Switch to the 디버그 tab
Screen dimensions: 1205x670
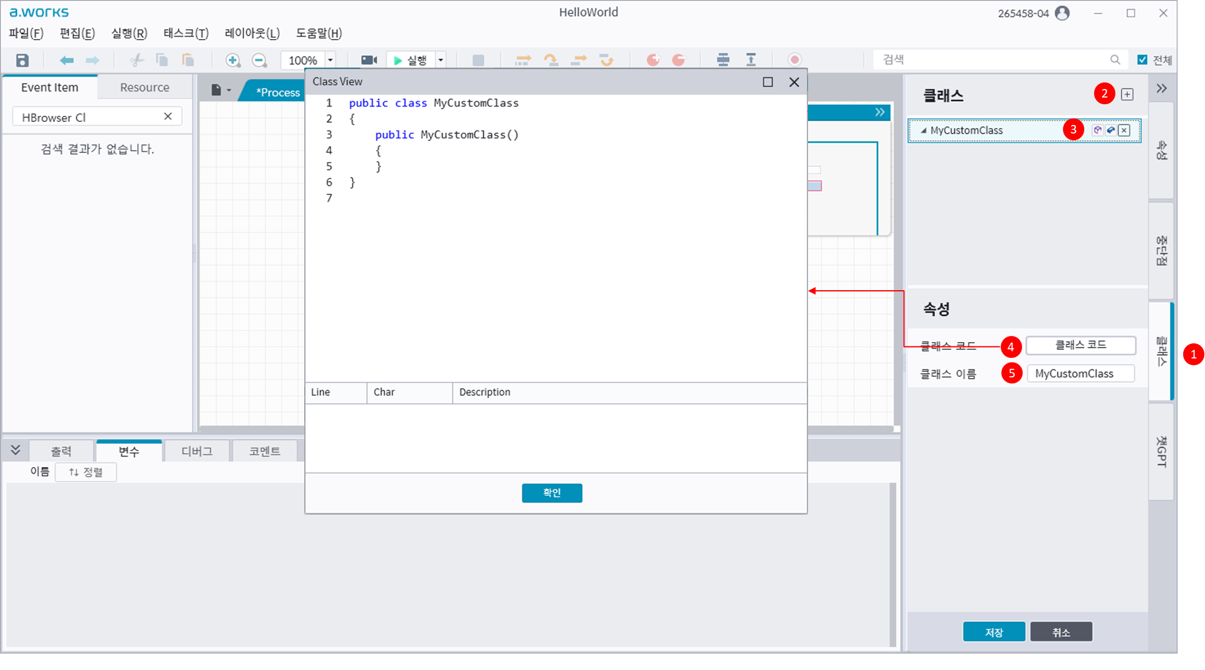(196, 451)
